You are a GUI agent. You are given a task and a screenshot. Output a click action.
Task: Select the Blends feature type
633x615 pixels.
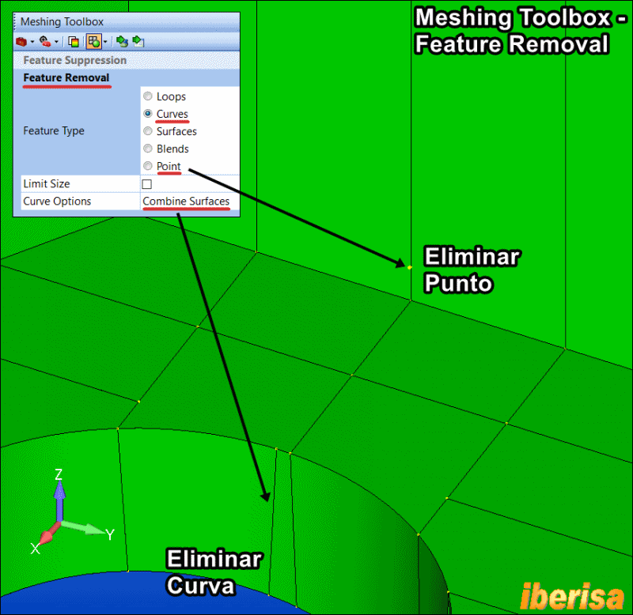(148, 149)
